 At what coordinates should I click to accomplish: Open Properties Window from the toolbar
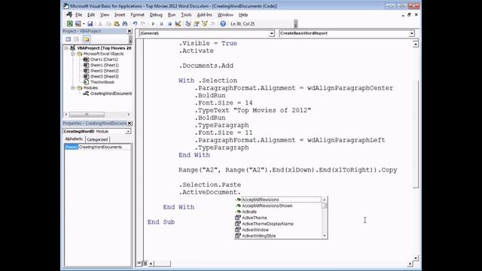click(x=197, y=23)
